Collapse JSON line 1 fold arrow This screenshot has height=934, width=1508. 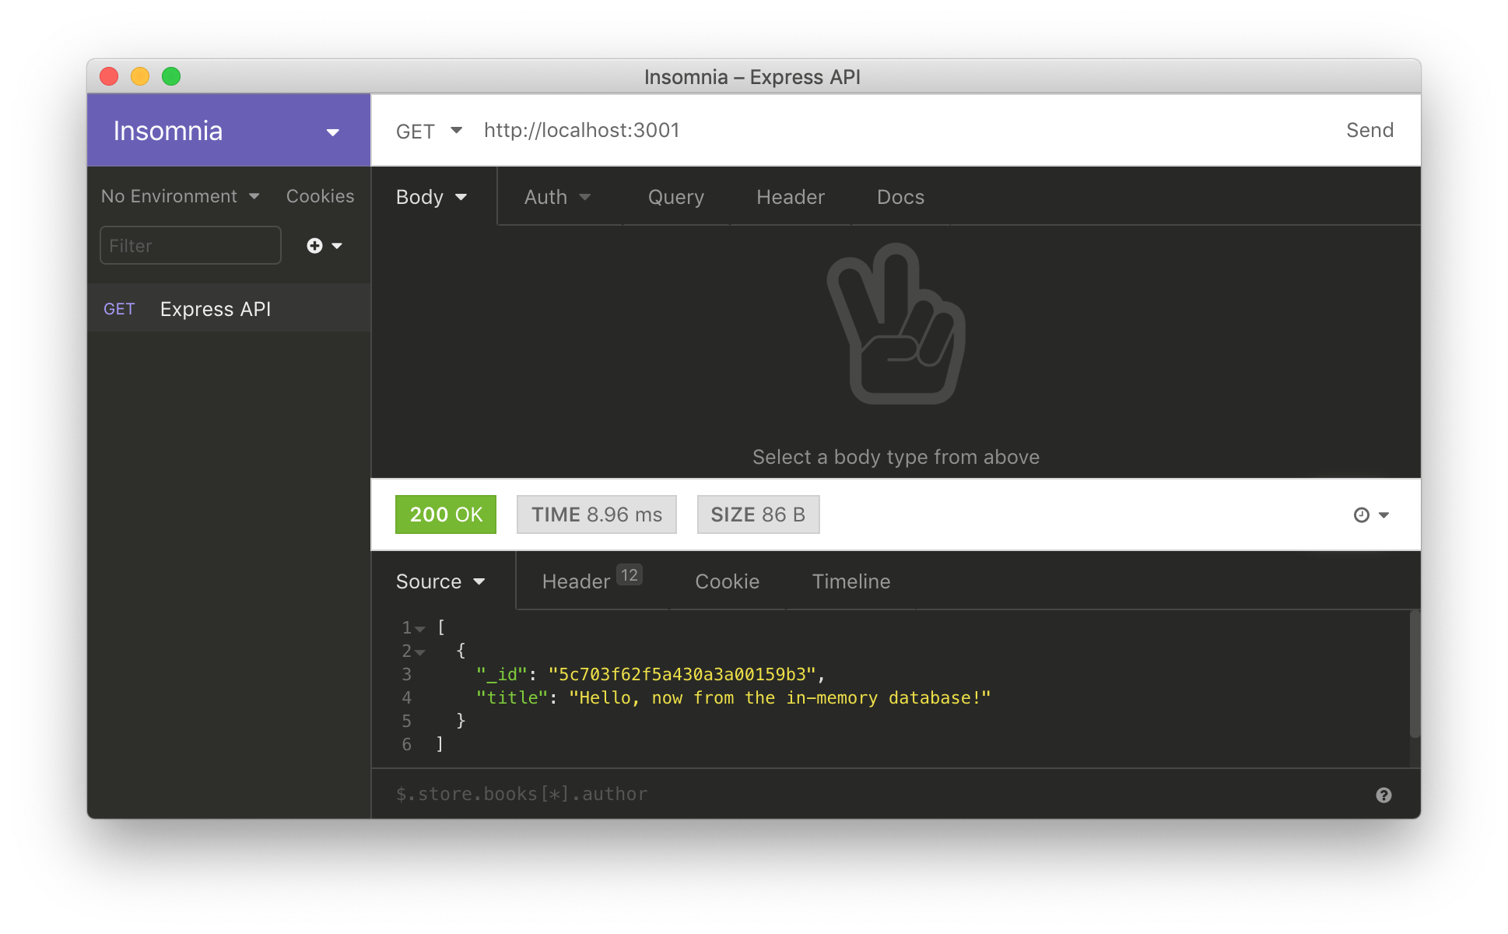point(420,629)
